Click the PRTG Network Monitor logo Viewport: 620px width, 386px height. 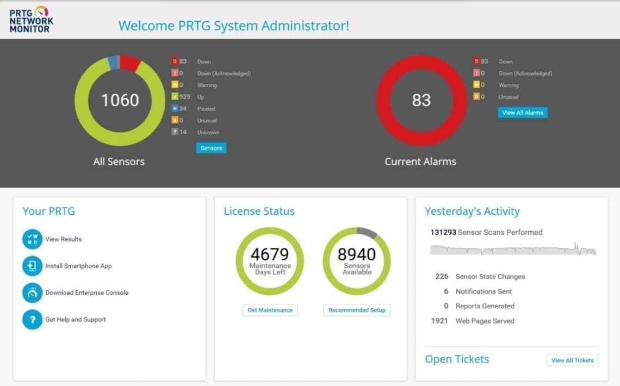pyautogui.click(x=30, y=20)
